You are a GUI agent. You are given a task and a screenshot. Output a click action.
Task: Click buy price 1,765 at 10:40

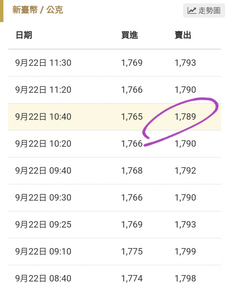(x=132, y=117)
